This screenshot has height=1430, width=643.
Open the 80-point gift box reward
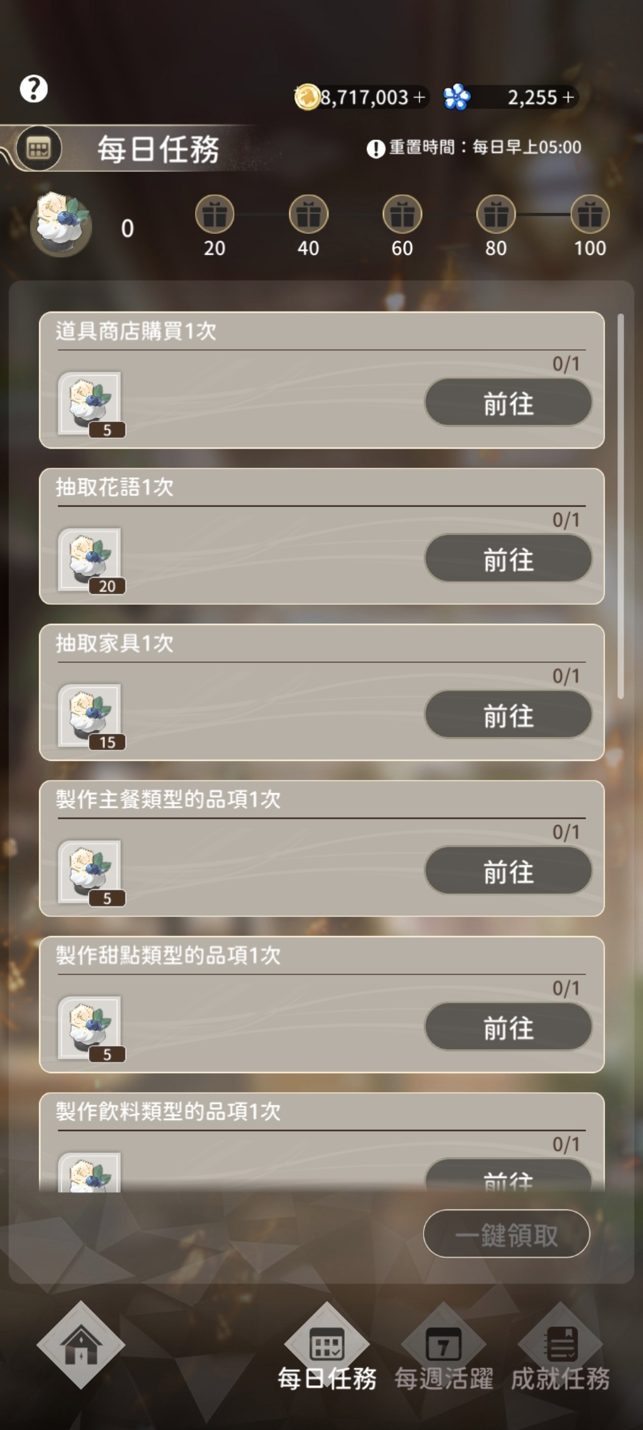click(496, 214)
